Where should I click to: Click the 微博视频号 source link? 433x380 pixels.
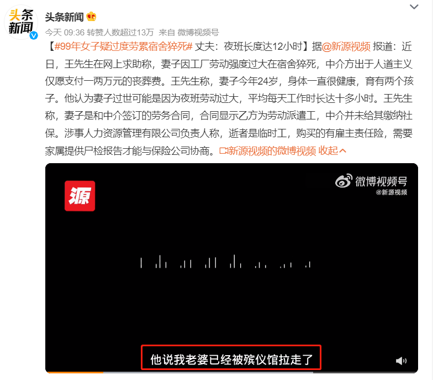[x=198, y=33]
